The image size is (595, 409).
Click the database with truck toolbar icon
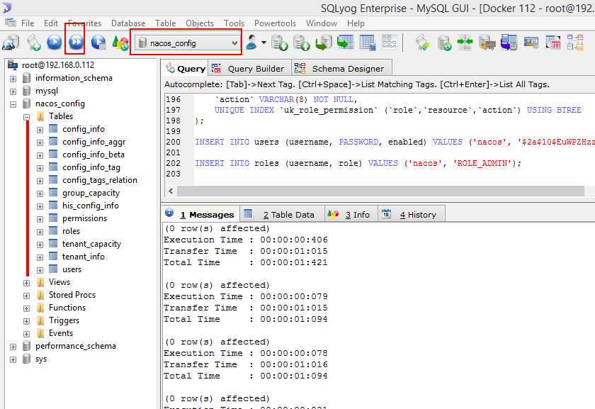[487, 43]
